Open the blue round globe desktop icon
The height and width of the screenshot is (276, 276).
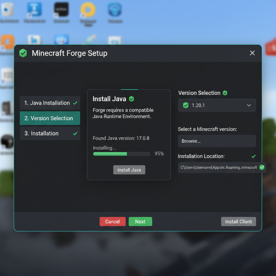[x=115, y=9]
